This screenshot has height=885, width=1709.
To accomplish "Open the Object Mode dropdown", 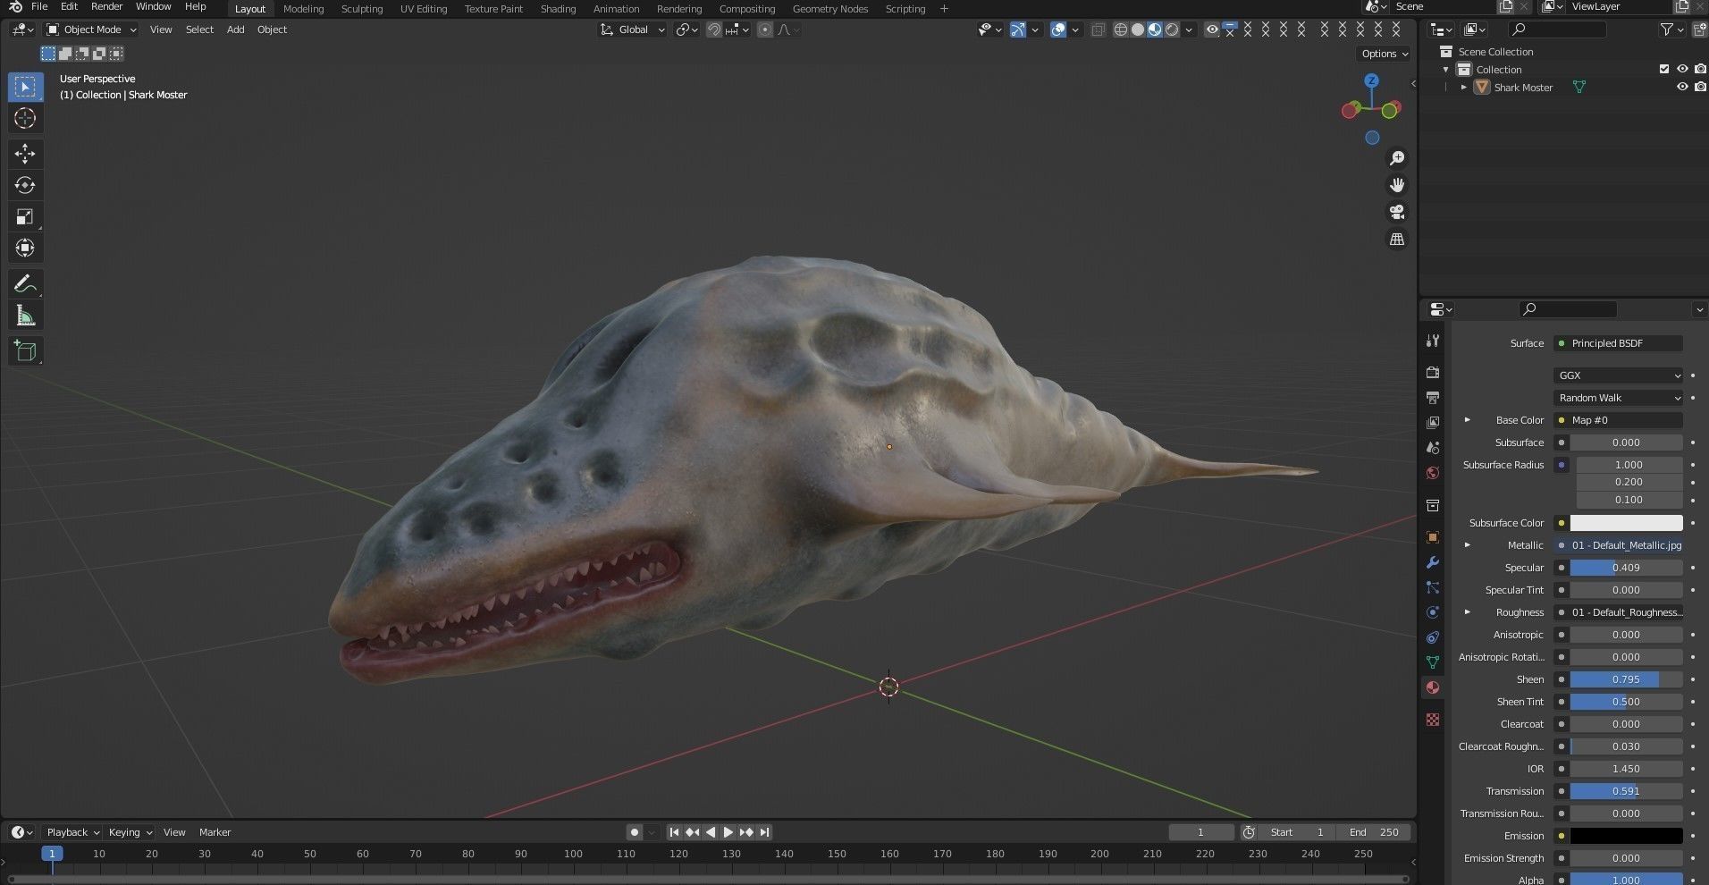I will click(91, 29).
